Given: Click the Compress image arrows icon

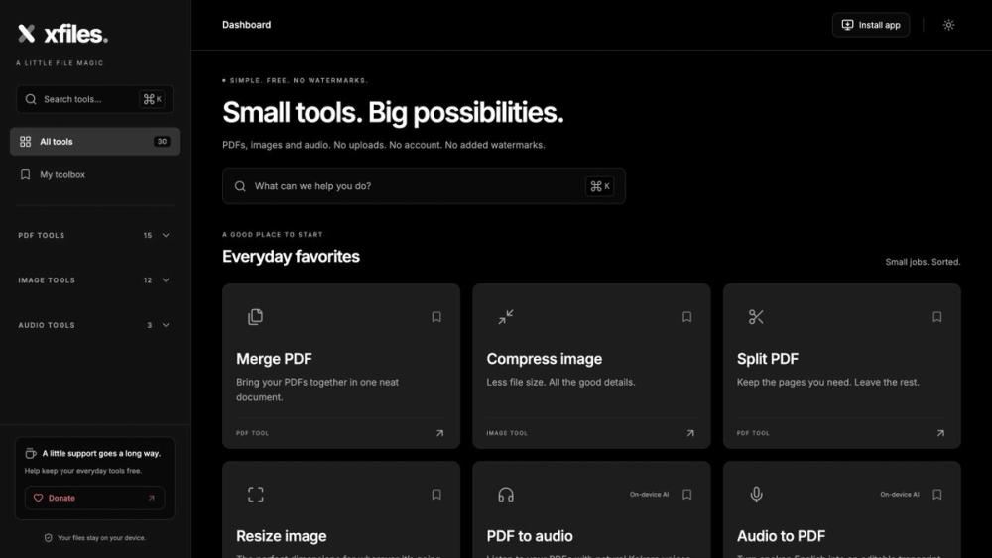Looking at the screenshot, I should pyautogui.click(x=506, y=316).
